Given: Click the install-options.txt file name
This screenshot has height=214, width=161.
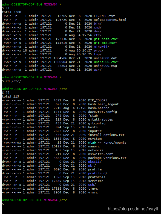Looking at the screenshot, I should point(106,135).
